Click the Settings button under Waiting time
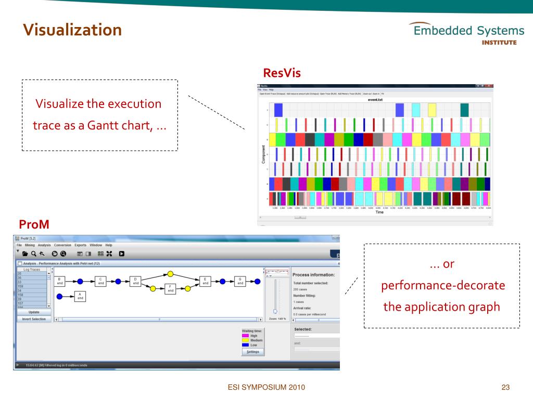Screen dimensions: 533x399 tap(252, 352)
